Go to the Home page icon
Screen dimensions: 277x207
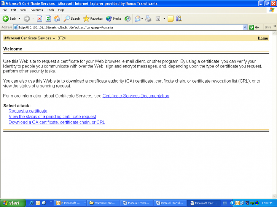tap(57, 19)
